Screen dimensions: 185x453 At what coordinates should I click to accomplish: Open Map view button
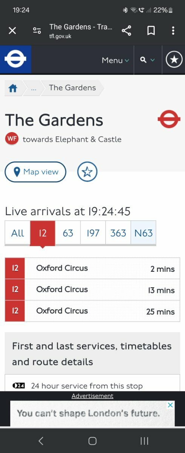(35, 172)
